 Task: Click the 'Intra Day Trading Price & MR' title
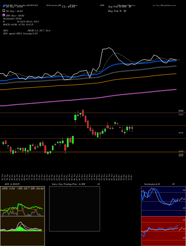(68, 184)
